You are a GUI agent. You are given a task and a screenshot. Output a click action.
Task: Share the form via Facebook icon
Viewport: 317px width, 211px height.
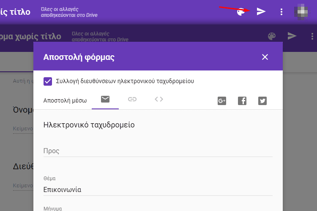point(242,101)
